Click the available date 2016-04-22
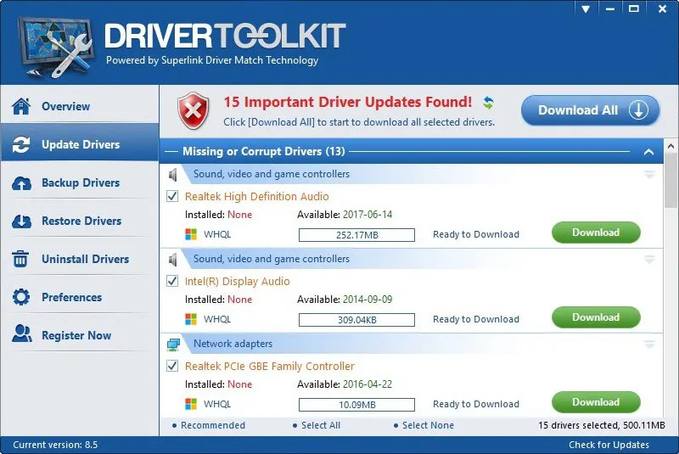 (368, 384)
